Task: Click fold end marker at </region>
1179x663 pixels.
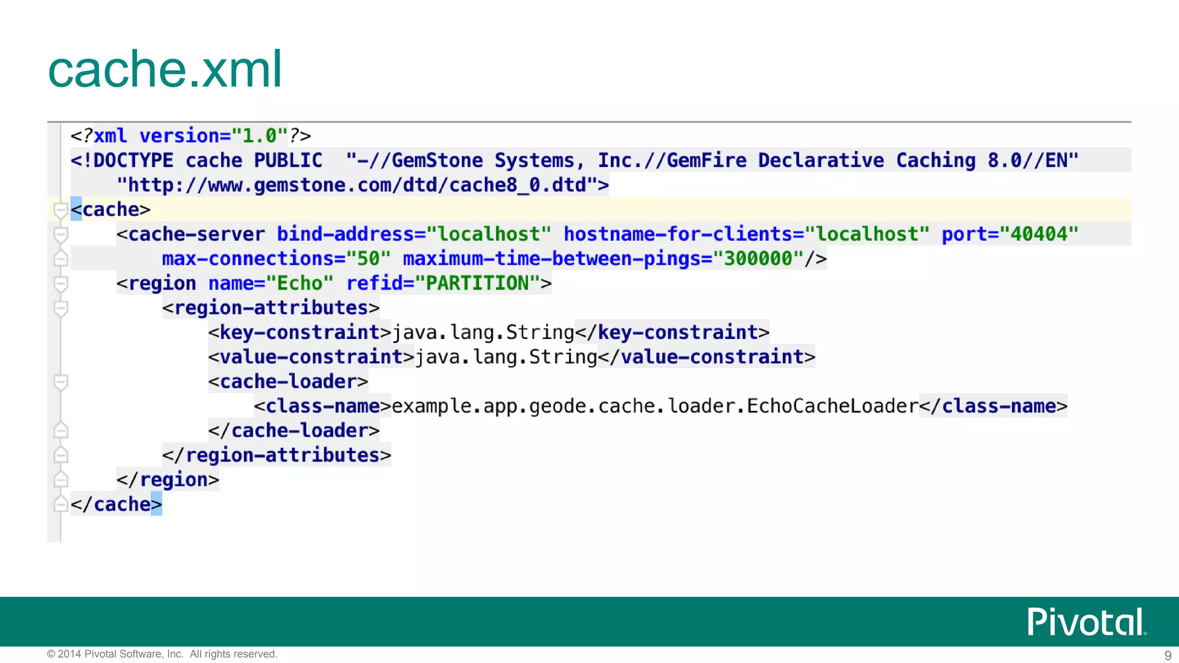Action: pyautogui.click(x=60, y=479)
